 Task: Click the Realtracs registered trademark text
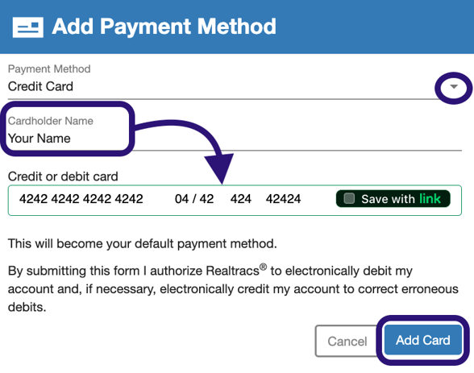coord(236,270)
